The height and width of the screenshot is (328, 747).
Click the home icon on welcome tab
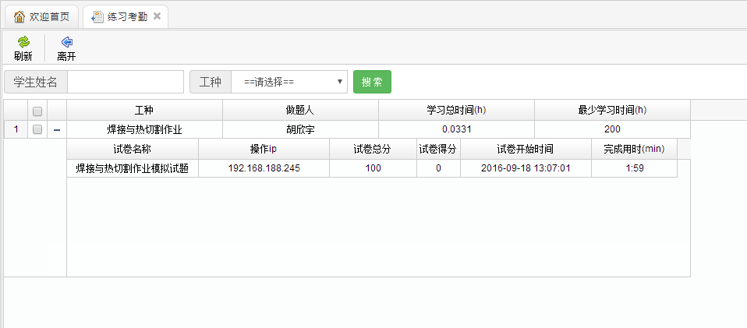pyautogui.click(x=19, y=17)
